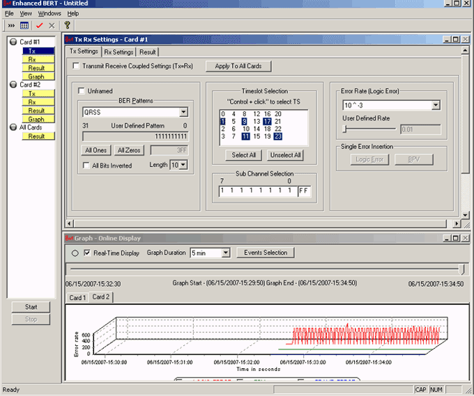This screenshot has width=474, height=396.
Task: Click settings window horizontal scrollbar right arrow
Action: 457,223
